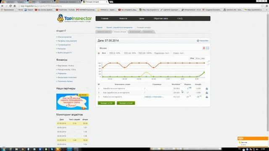Open the F.A.Q. menu item
The image size is (269, 151).
click(x=180, y=18)
